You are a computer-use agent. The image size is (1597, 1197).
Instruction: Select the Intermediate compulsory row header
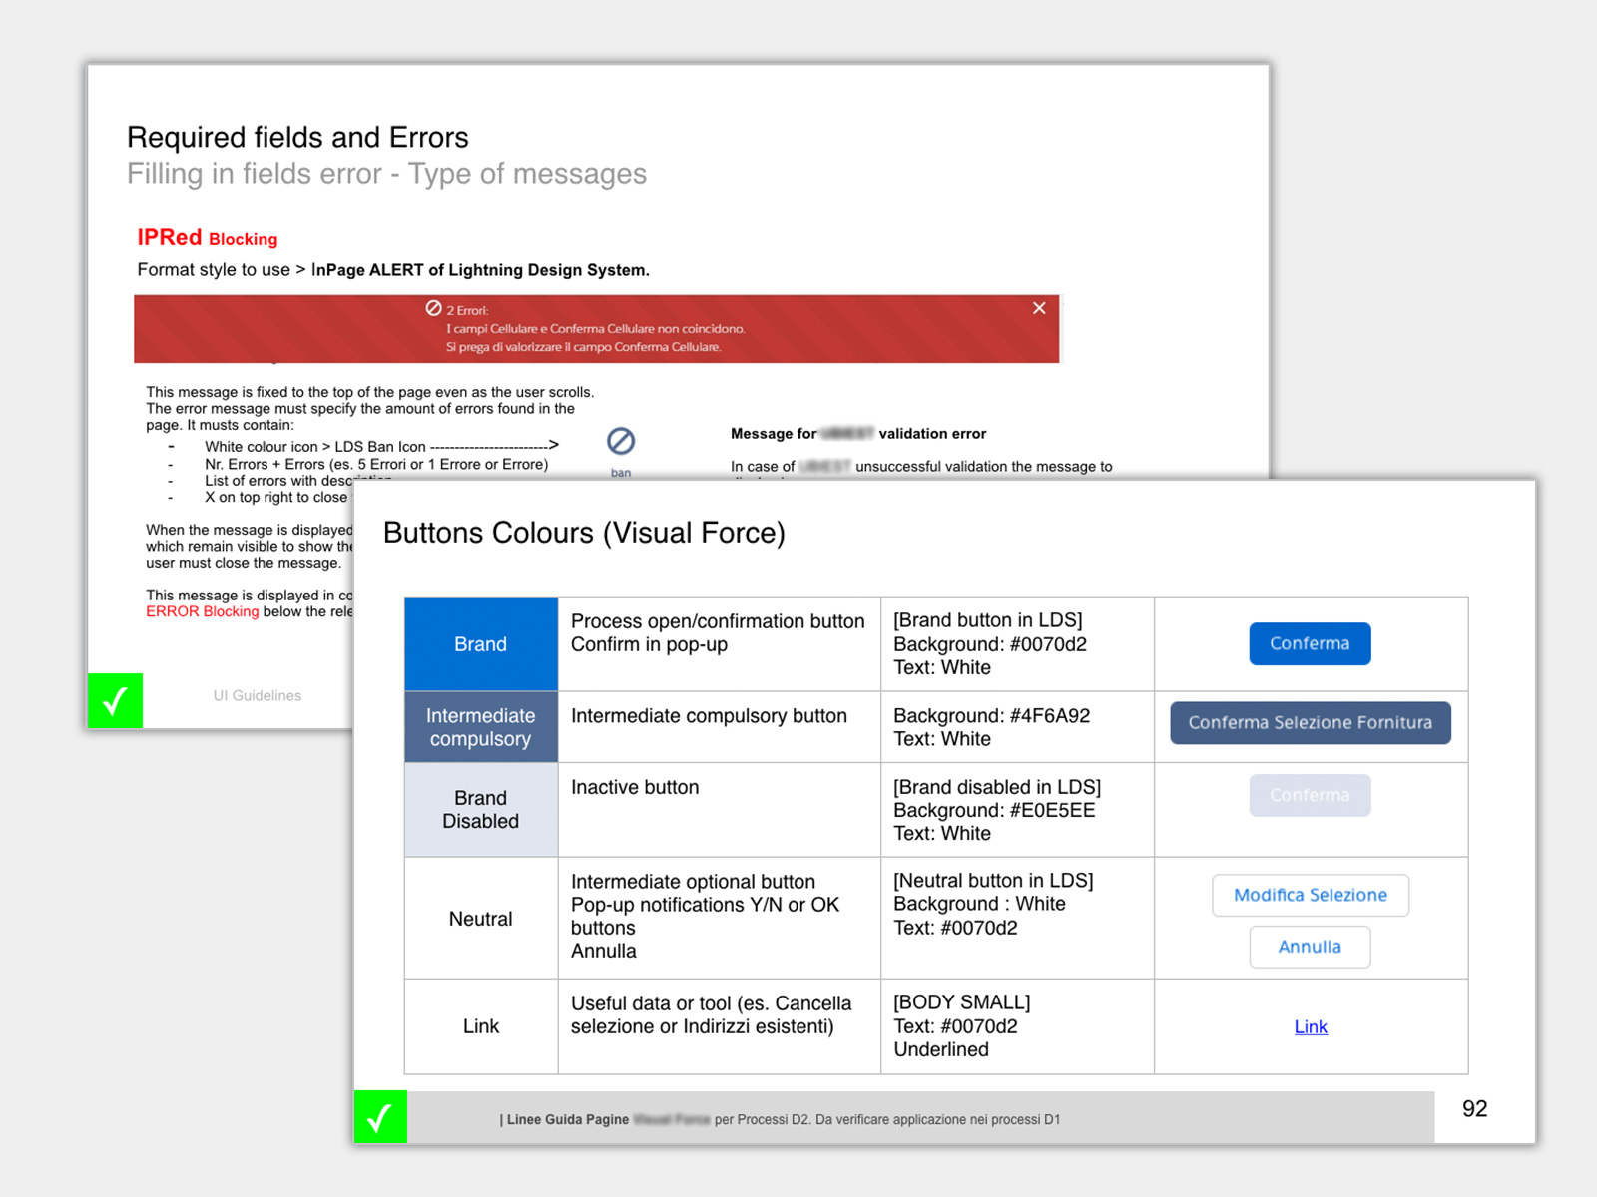pos(480,727)
